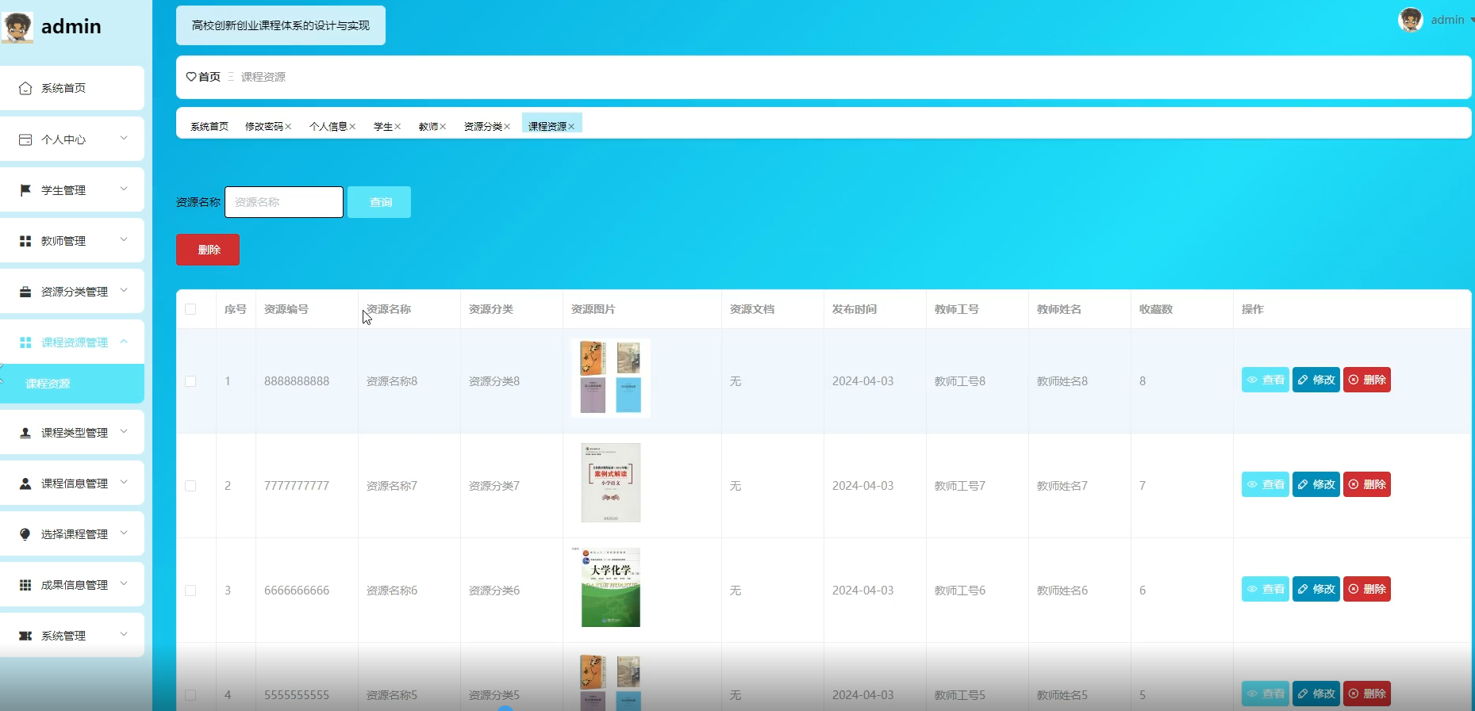The image size is (1475, 711).
Task: Close the 修改密码 tab
Action: pyautogui.click(x=289, y=127)
